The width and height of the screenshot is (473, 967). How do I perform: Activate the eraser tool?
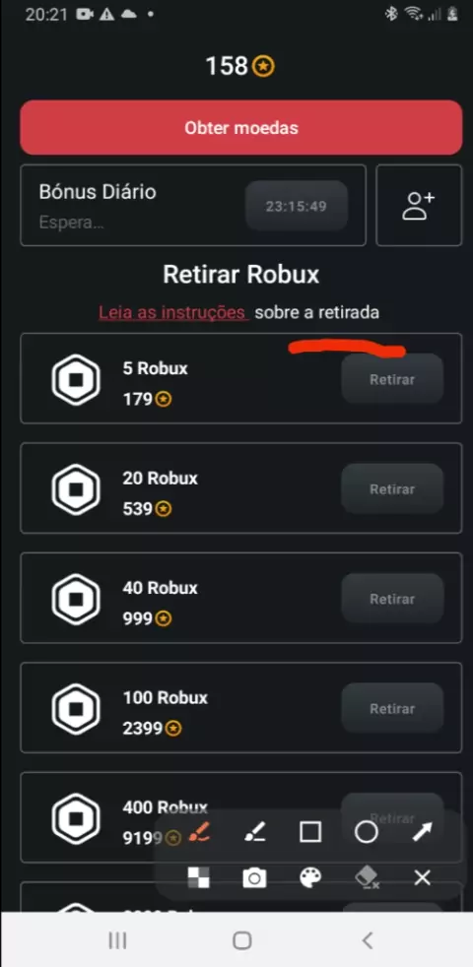[368, 877]
